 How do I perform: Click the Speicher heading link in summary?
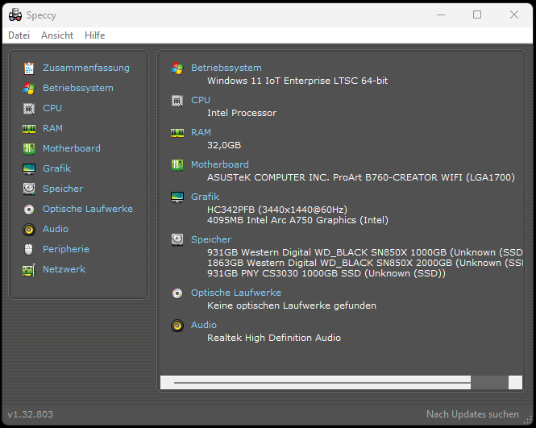(x=211, y=239)
